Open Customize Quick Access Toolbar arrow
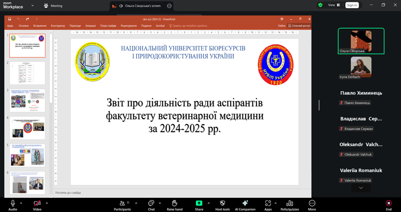The width and height of the screenshot is (401, 212). 37,19
